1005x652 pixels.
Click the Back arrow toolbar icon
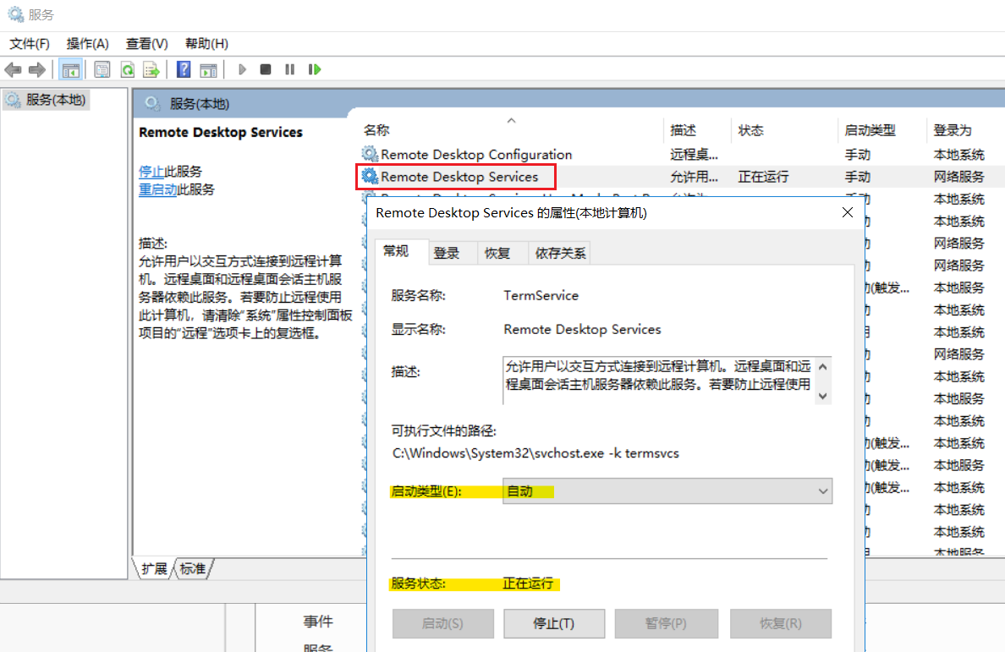point(13,69)
